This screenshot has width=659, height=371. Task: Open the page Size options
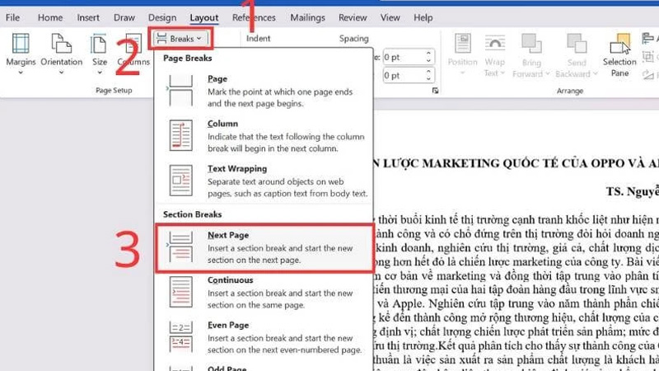coord(100,49)
